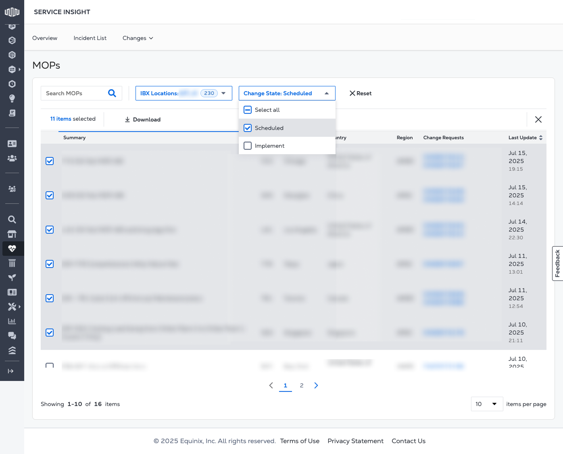Click the Summary column header
Image resolution: width=563 pixels, height=454 pixels.
point(75,138)
